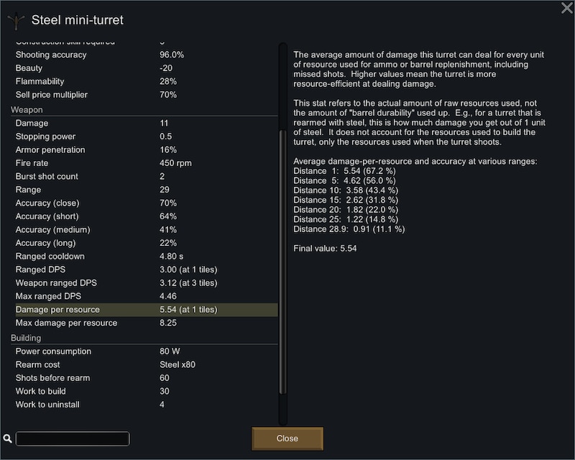
Task: Click the stats list scrollbar
Action: tap(282, 262)
